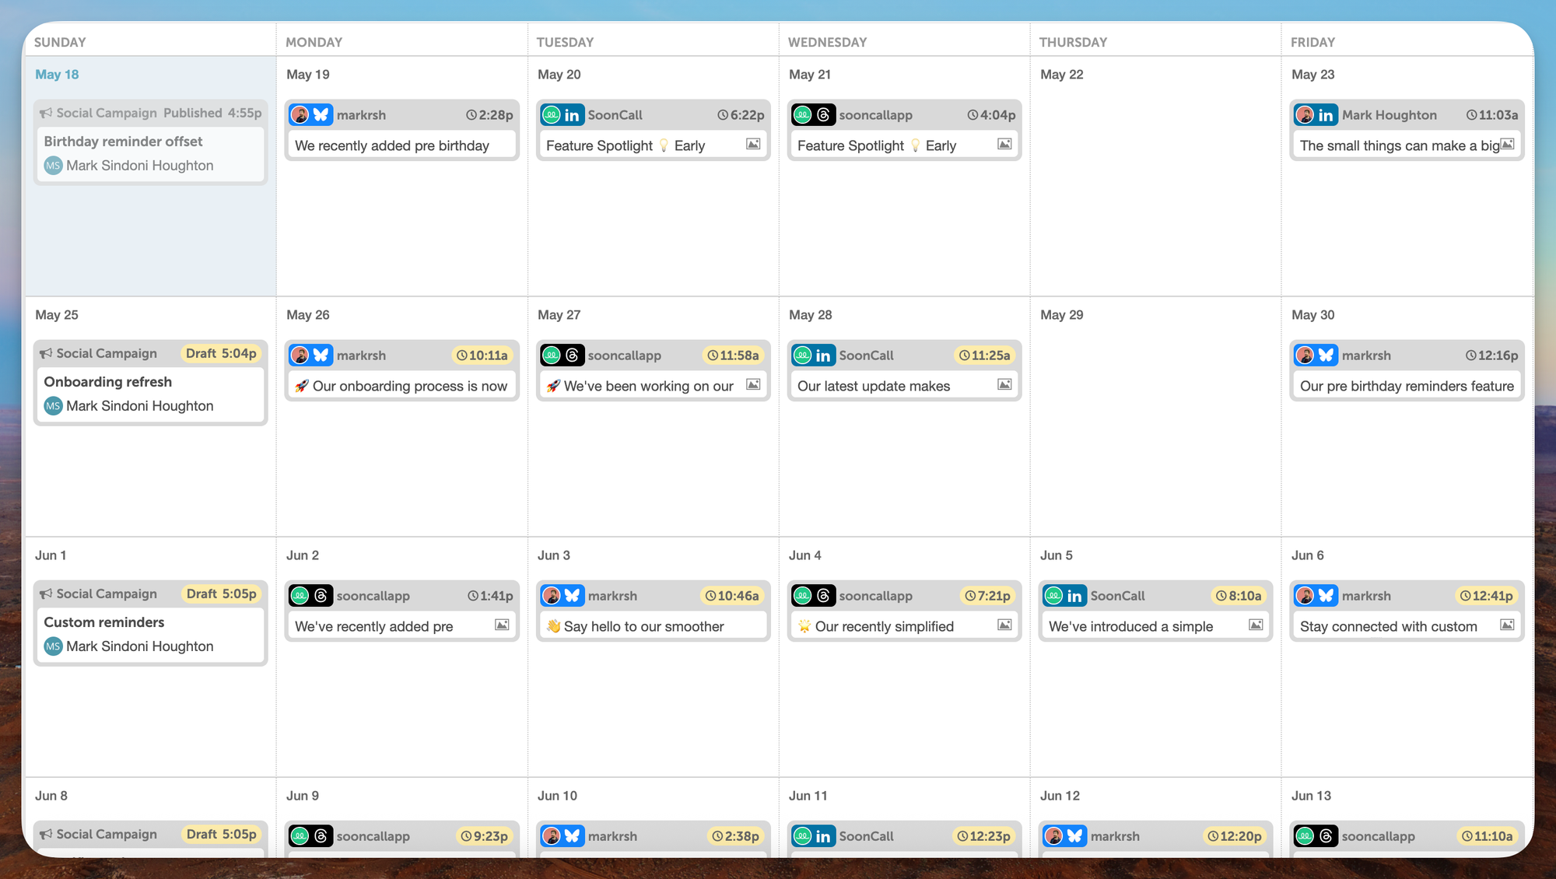Click the green SoonCall logo icon on the May 28 post
This screenshot has height=879, width=1556.
pyautogui.click(x=804, y=355)
